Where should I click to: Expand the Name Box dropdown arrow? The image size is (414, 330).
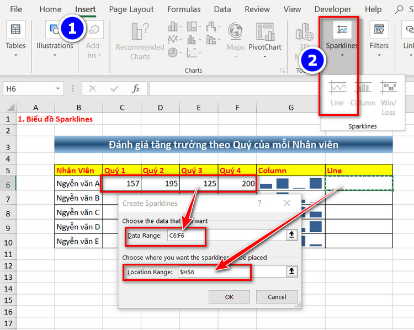[58, 89]
